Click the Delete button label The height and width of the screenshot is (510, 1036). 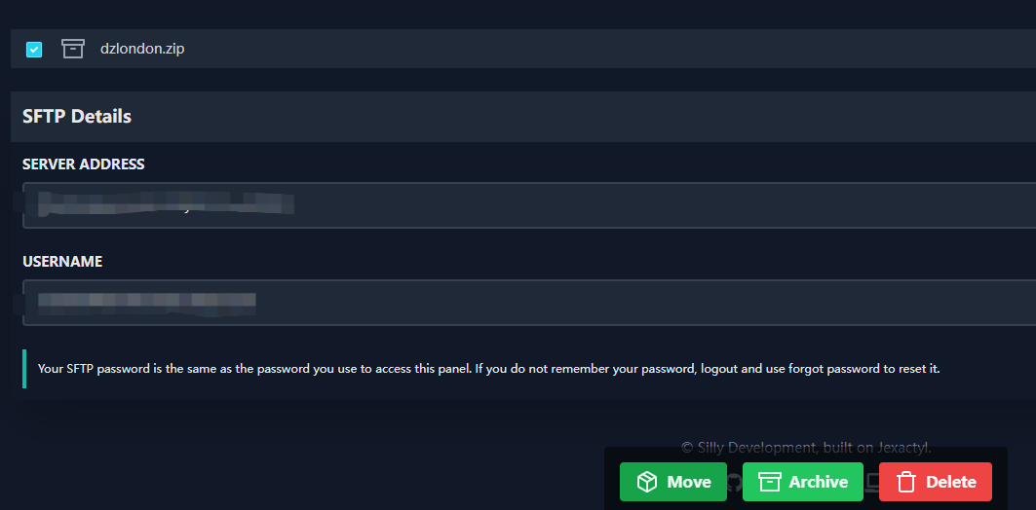point(951,483)
